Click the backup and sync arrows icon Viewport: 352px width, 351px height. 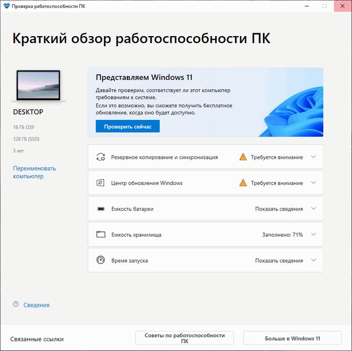click(x=101, y=157)
